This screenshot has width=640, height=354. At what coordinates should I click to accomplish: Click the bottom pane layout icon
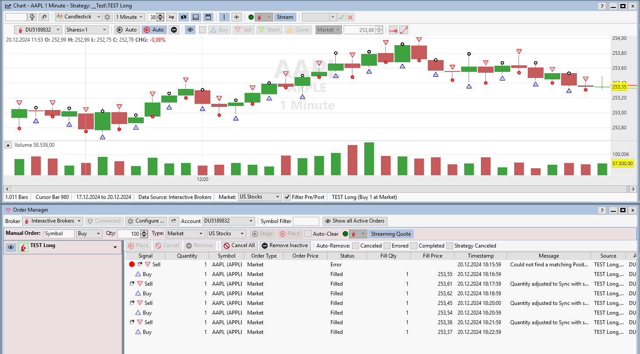196,17
